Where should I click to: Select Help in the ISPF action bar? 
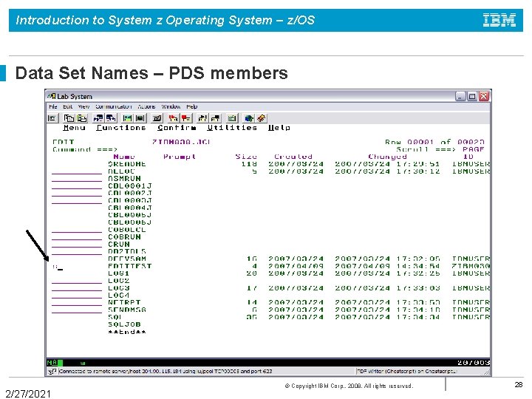[x=279, y=128]
